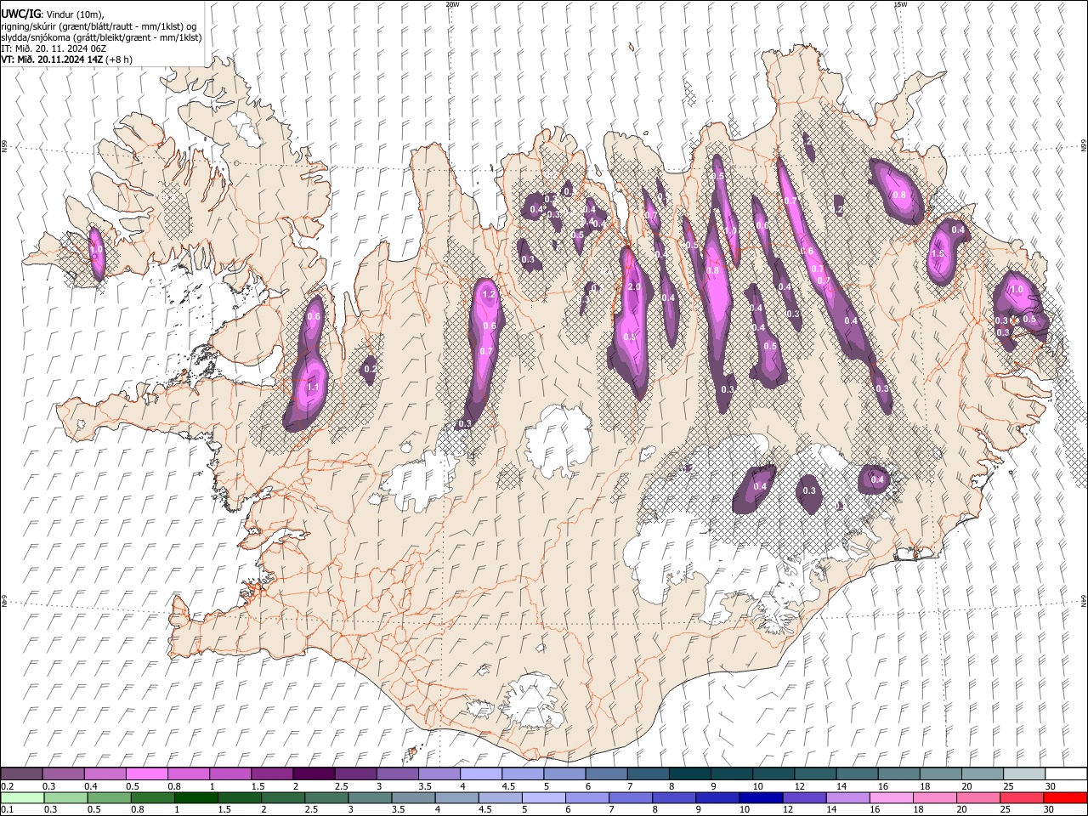Click the '1.5' value on the eastern map band
Screen dimensions: 1088x816
point(938,253)
